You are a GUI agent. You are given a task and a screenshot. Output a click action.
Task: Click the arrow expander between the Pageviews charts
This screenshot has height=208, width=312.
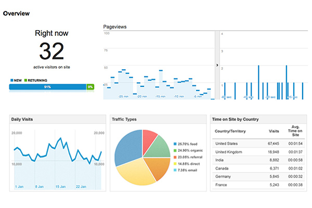pyautogui.click(x=217, y=65)
